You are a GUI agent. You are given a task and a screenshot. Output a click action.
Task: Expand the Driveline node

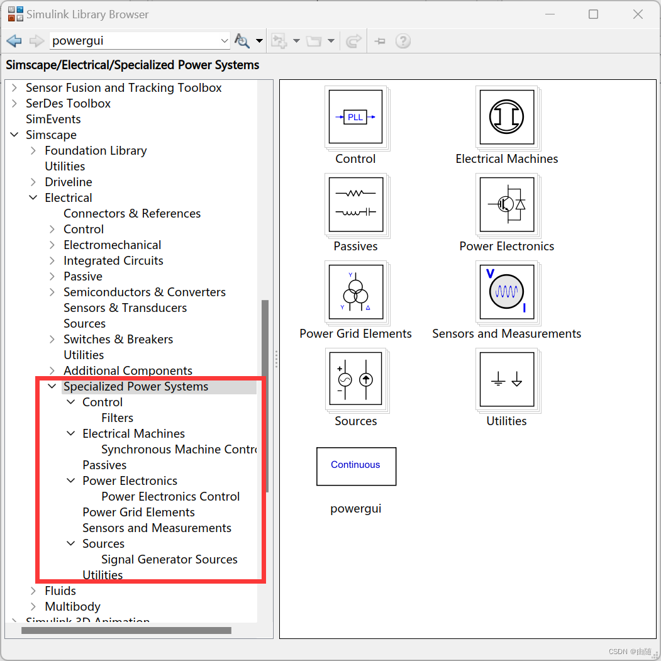pyautogui.click(x=33, y=182)
